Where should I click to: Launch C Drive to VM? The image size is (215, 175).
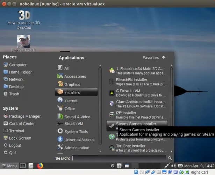point(137,93)
